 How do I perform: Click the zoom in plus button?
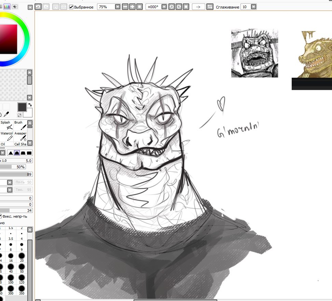tap(132, 7)
